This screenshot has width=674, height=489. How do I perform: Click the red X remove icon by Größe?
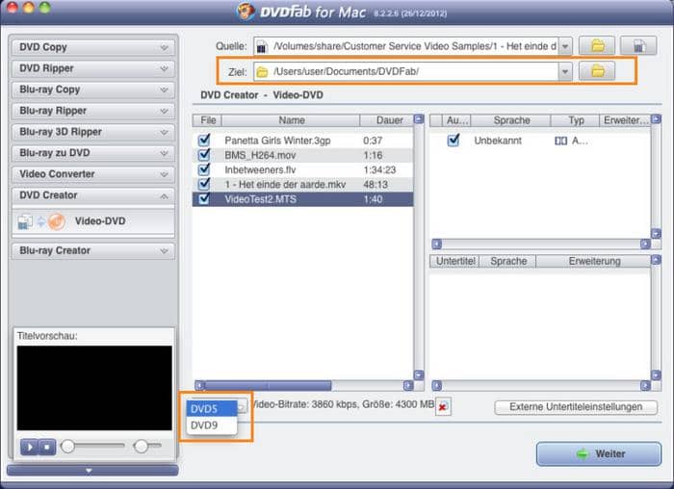click(x=443, y=406)
